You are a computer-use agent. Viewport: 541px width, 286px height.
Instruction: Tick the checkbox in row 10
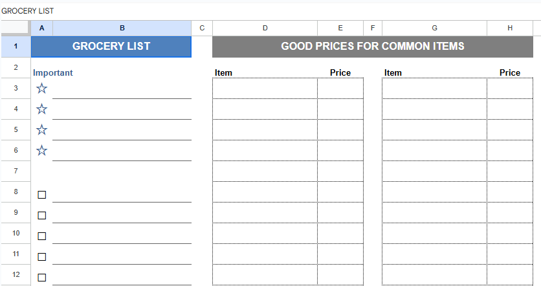coord(42,236)
